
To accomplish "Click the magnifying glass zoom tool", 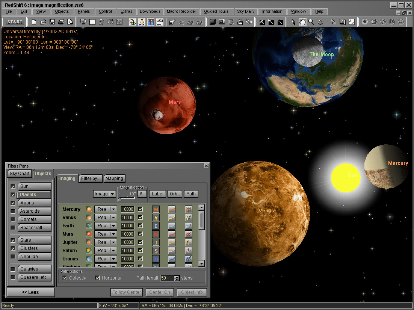I will coord(311,22).
